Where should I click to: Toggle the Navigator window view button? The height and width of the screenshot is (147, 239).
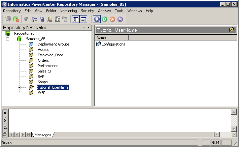tap(76, 19)
